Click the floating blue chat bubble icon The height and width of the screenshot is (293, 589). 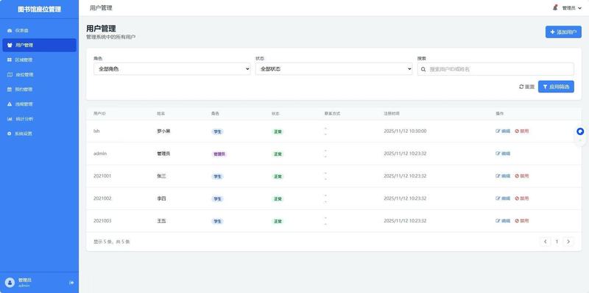580,131
